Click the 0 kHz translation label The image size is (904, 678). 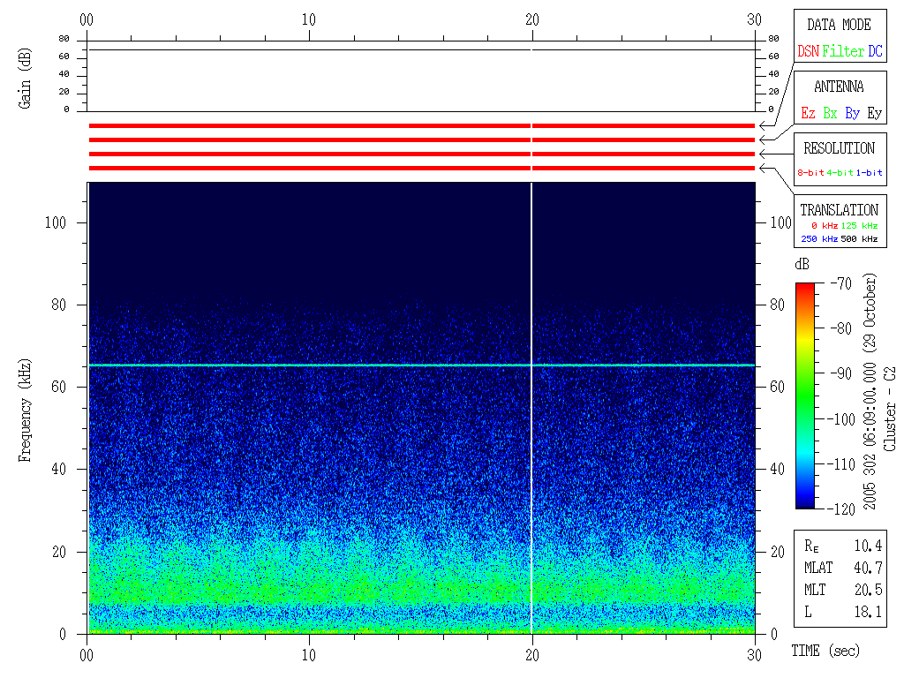823,226
